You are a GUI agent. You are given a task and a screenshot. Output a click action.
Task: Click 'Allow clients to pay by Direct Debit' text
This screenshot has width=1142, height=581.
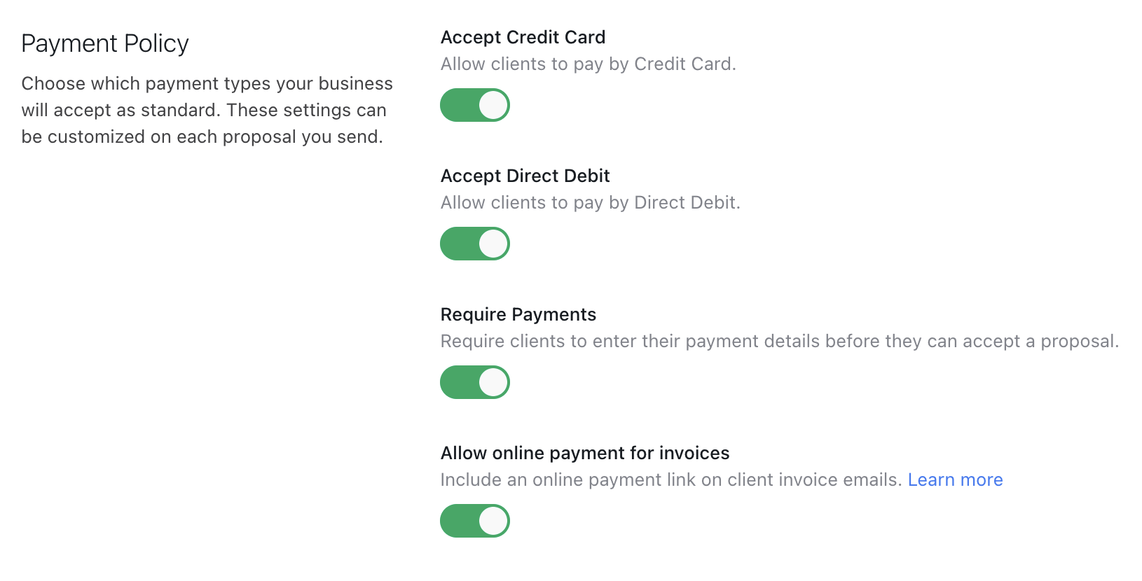[x=590, y=202]
